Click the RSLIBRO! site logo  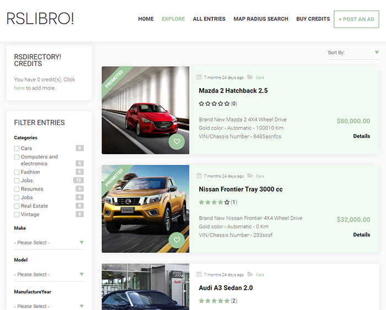(x=40, y=19)
